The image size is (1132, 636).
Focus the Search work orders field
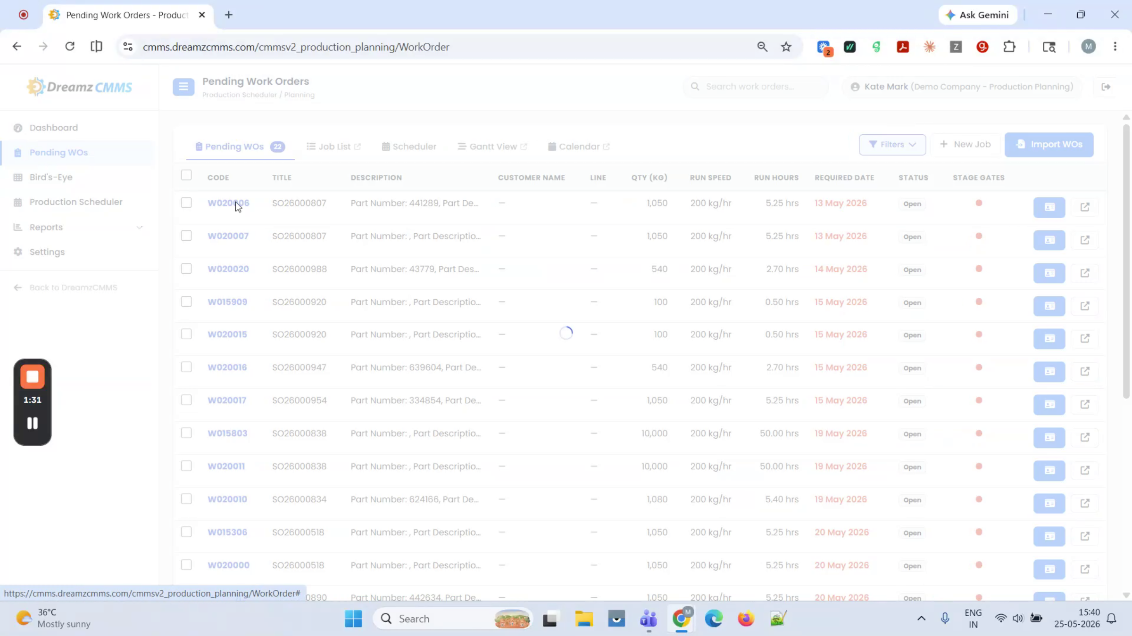756,87
